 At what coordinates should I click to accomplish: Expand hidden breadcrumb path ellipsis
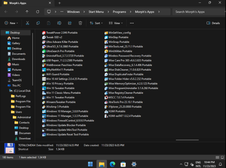[x=62, y=12]
